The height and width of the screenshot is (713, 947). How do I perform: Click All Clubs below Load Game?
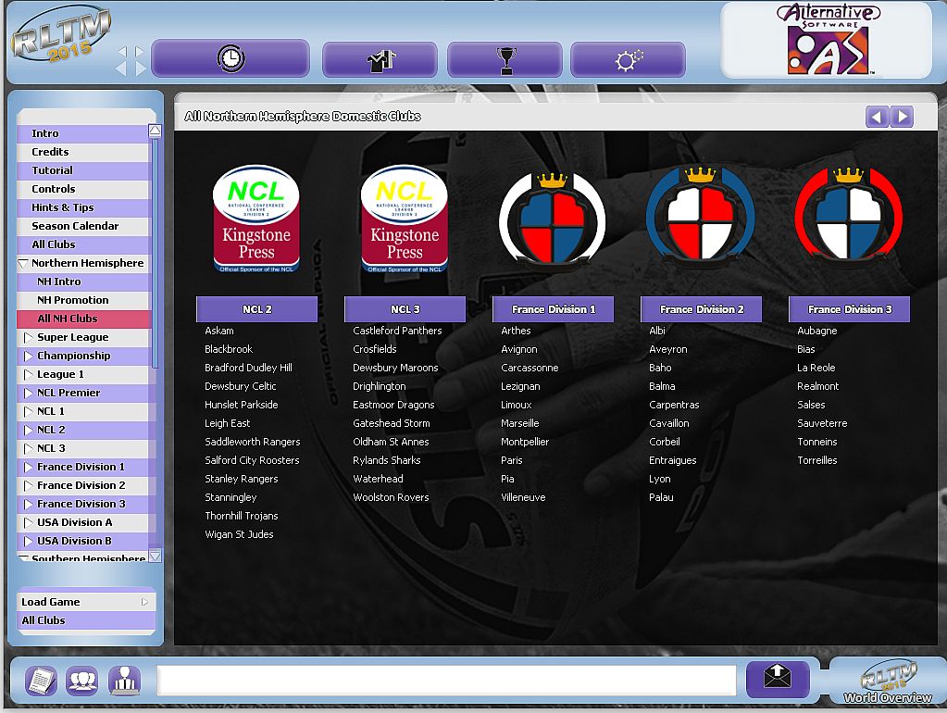86,620
